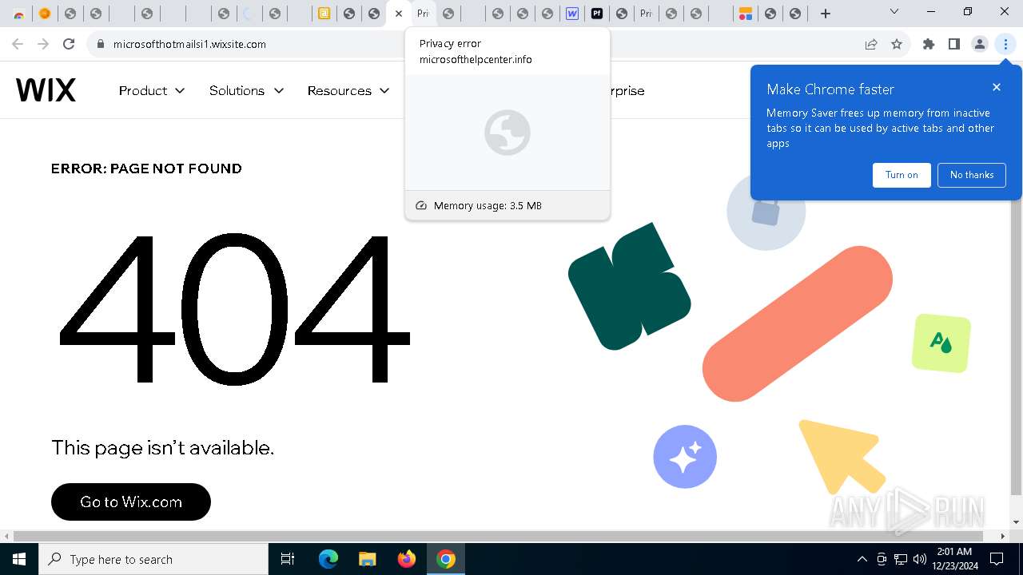
Task: Go forward to the next page
Action: click(x=43, y=44)
